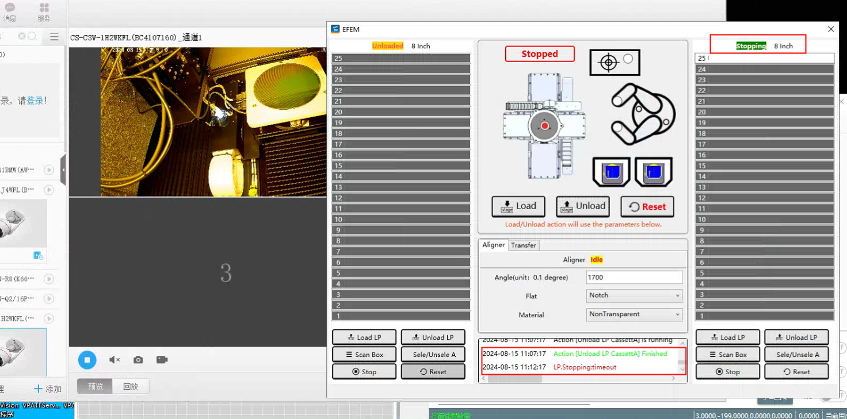The width and height of the screenshot is (847, 419).
Task: Take a snapshot with the camera icon
Action: coord(138,360)
